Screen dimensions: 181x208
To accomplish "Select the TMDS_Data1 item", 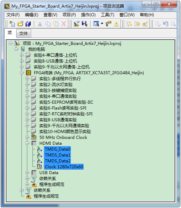I will (57, 155).
